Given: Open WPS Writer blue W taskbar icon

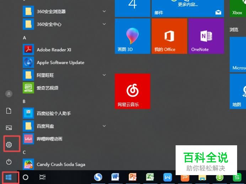Looking at the screenshot, I should [167, 177].
